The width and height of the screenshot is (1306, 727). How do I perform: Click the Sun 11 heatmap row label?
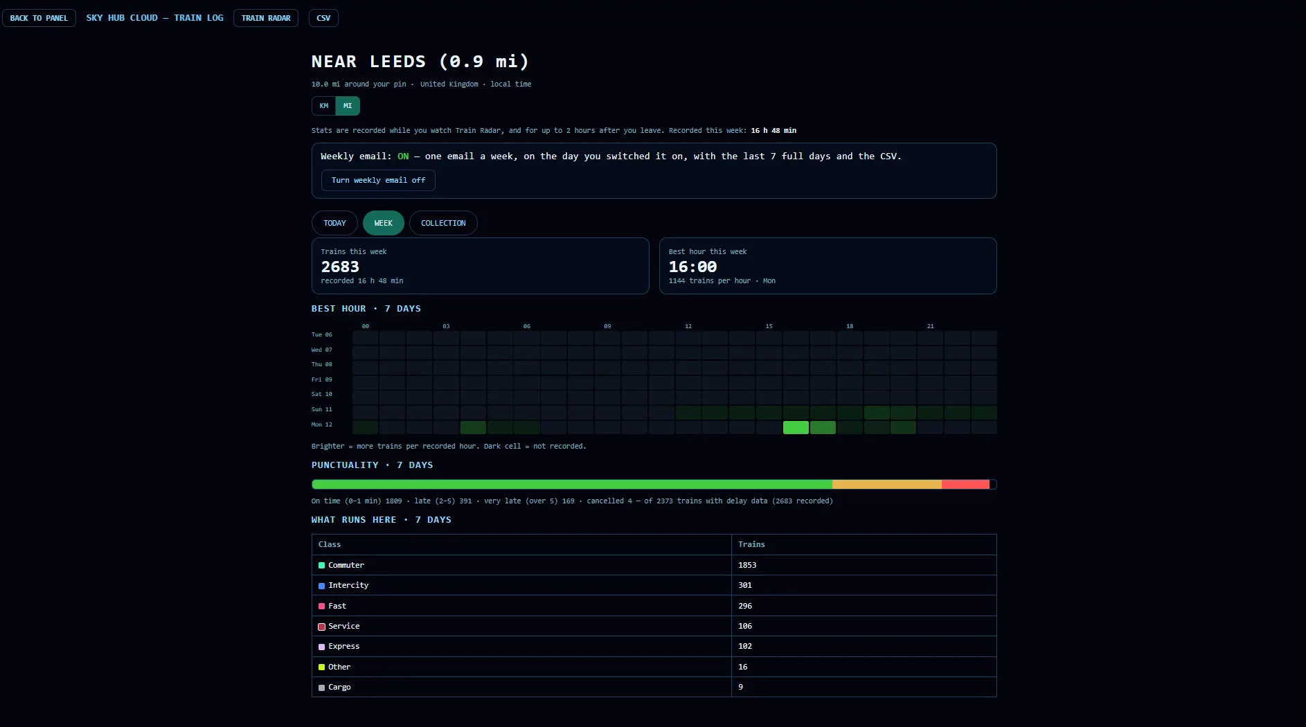point(322,410)
